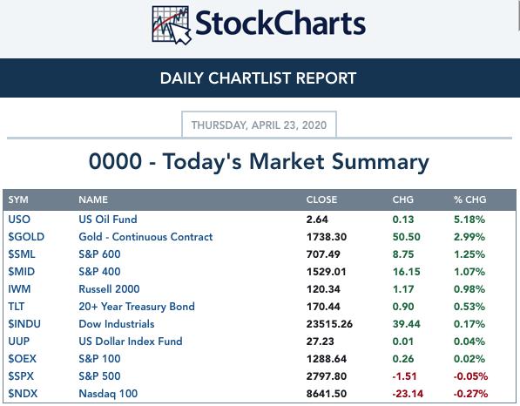Open the $GOLD symbol link
Image resolution: width=520 pixels, height=406 pixels.
coord(26,237)
